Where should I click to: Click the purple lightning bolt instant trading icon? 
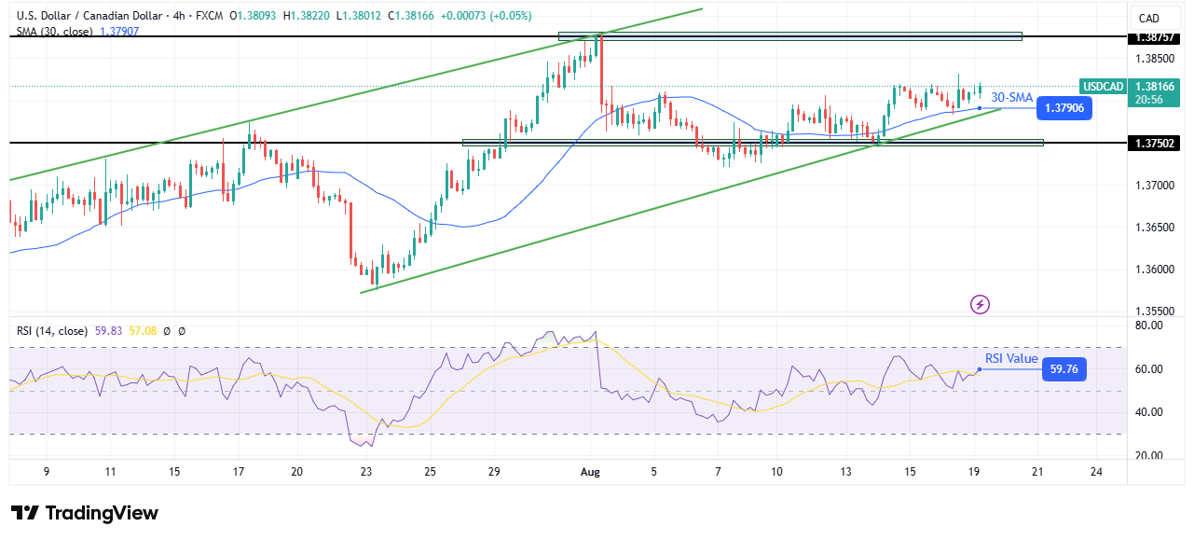(x=981, y=304)
